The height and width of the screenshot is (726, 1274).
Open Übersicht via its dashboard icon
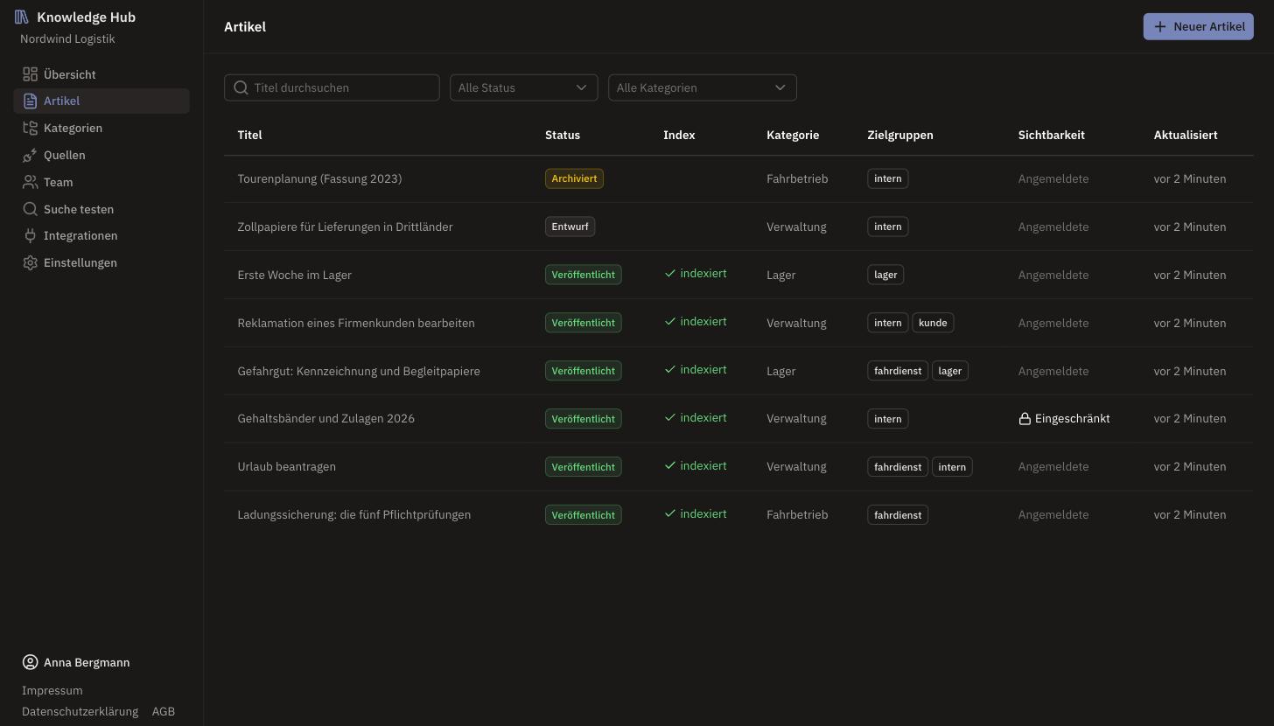[x=30, y=74]
